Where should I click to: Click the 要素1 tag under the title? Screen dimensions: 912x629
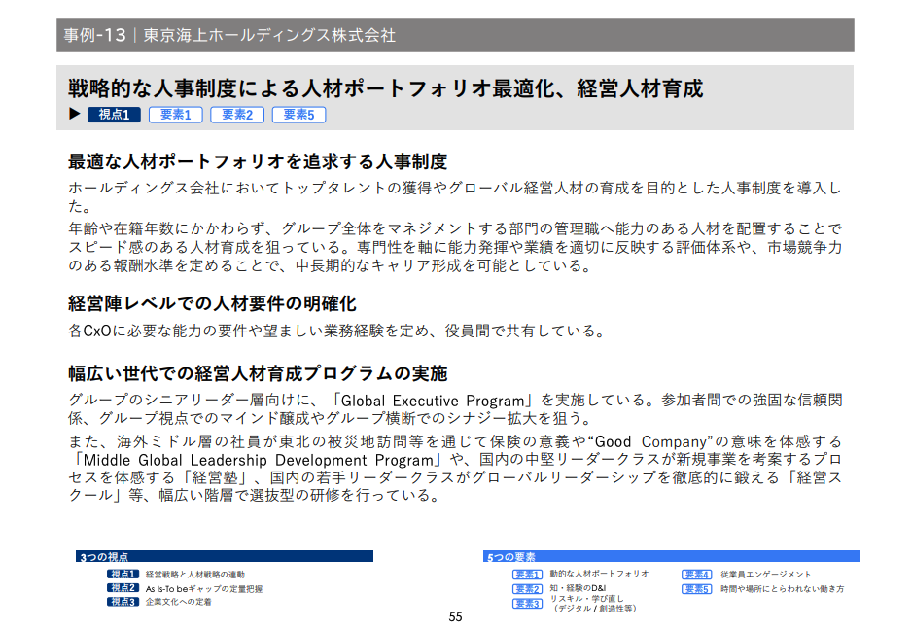175,115
